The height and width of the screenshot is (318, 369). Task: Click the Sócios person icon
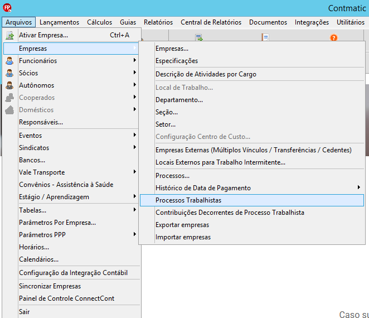coord(9,73)
